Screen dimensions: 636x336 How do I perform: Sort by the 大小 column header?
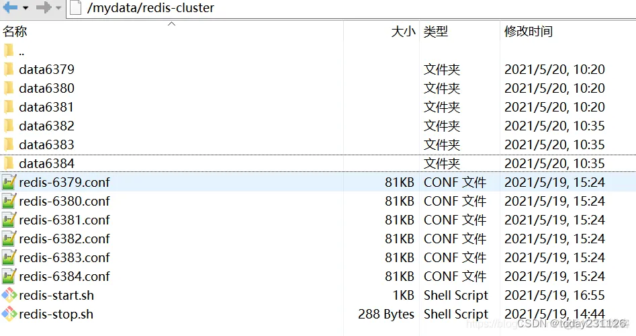click(x=403, y=31)
